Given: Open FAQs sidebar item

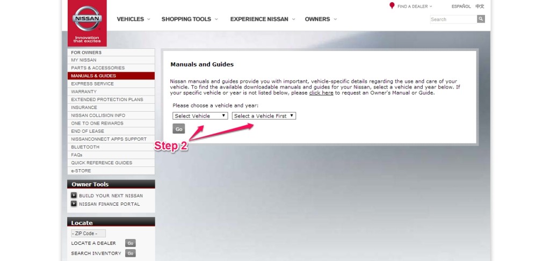Looking at the screenshot, I should click(x=111, y=155).
